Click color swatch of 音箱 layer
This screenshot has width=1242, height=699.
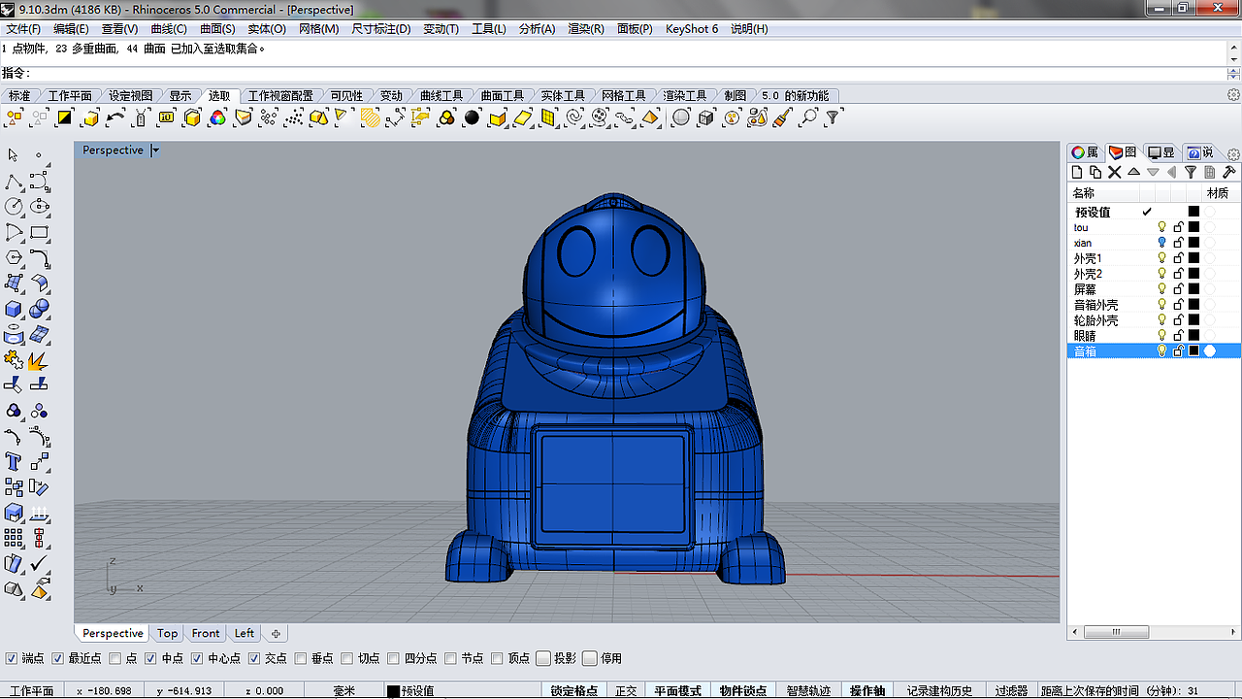tap(1194, 351)
